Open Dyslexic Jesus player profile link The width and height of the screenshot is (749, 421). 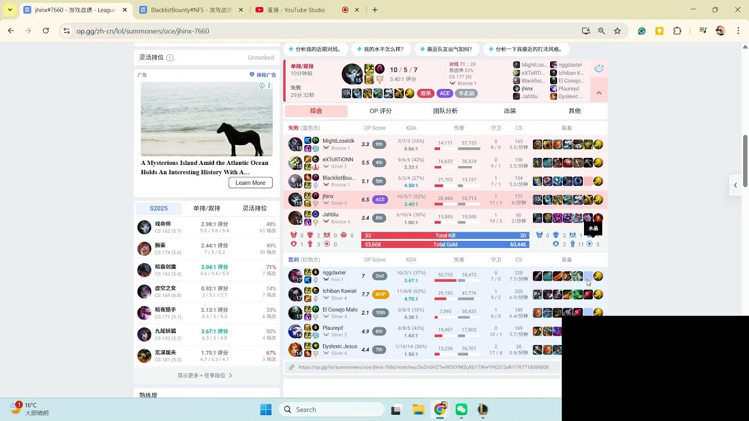pos(340,346)
